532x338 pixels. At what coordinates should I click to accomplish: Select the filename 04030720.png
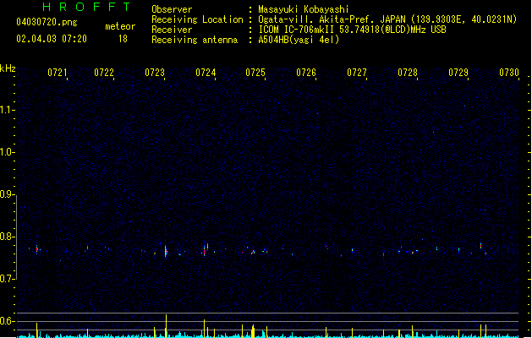coord(47,22)
